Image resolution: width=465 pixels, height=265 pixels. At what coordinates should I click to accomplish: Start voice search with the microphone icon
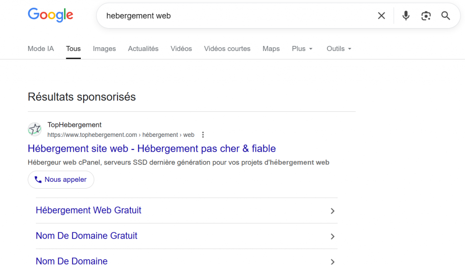click(x=406, y=16)
